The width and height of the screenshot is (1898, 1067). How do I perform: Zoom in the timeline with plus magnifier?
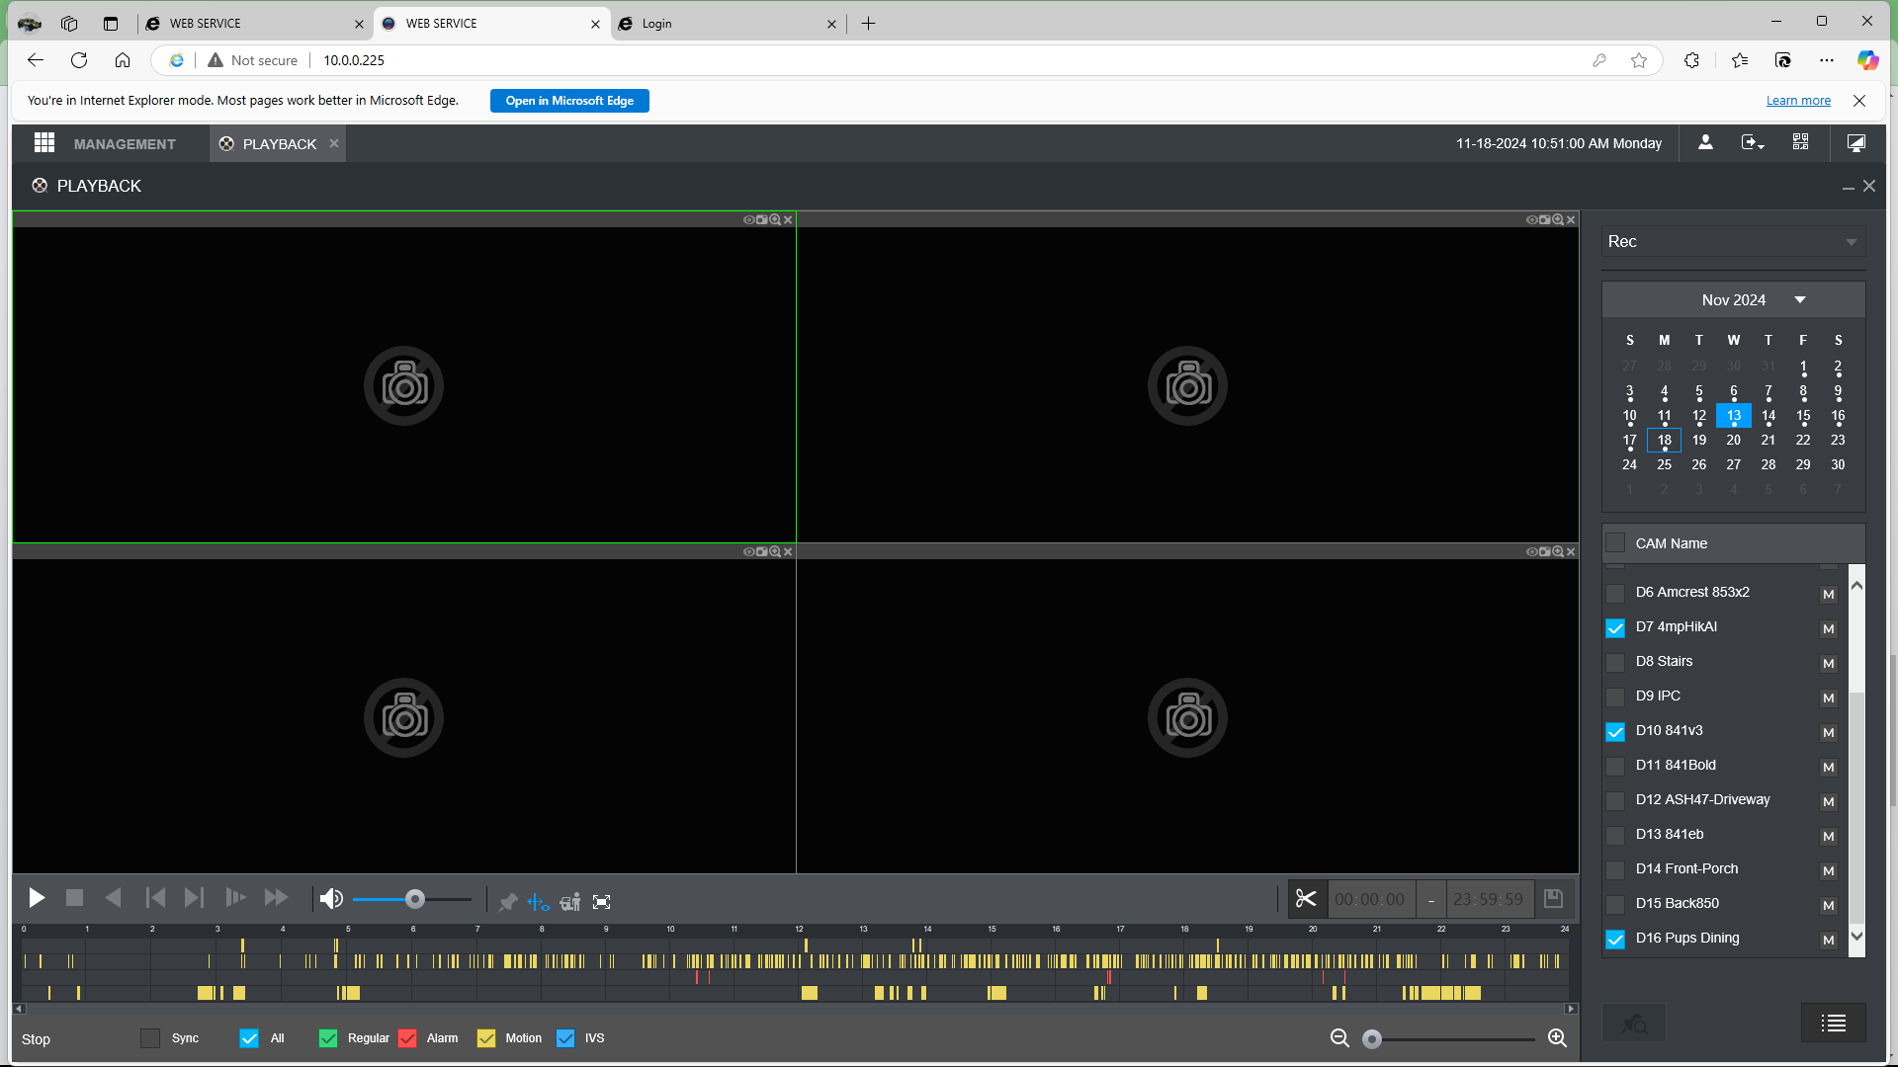point(1557,1038)
